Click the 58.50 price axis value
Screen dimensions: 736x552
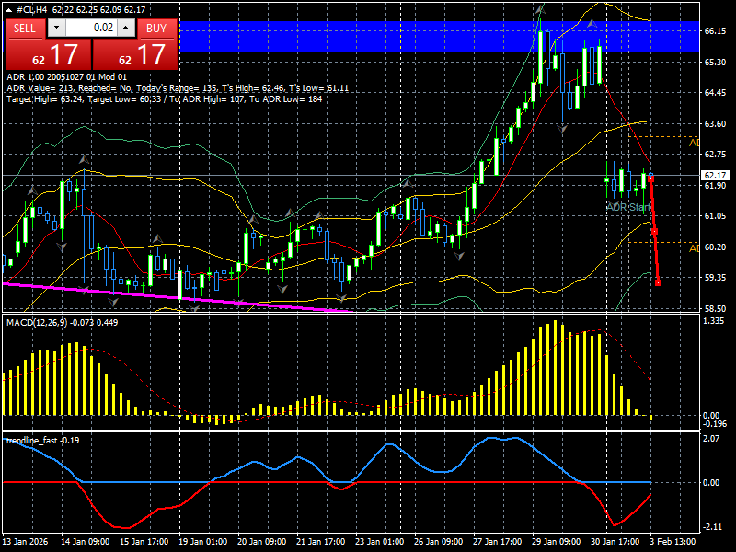click(x=716, y=308)
